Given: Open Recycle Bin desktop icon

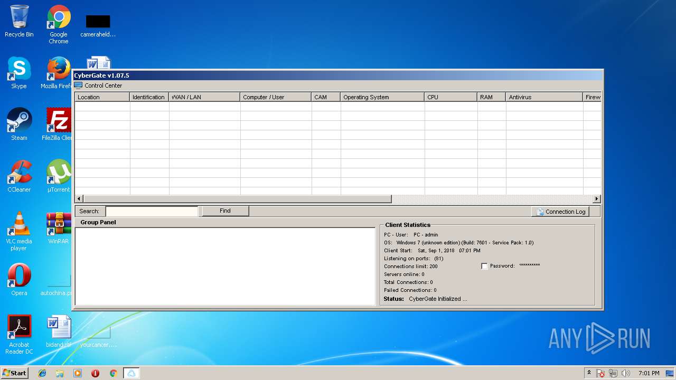Looking at the screenshot, I should (19, 22).
